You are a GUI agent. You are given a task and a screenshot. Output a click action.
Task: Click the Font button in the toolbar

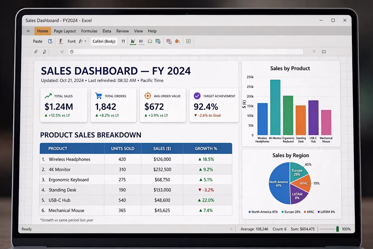click(72, 41)
